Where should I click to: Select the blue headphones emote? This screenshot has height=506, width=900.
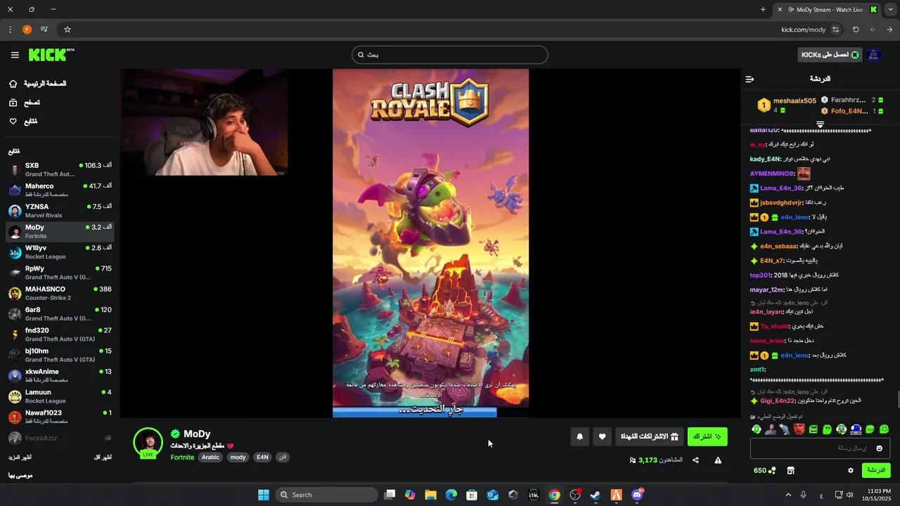pos(856,429)
